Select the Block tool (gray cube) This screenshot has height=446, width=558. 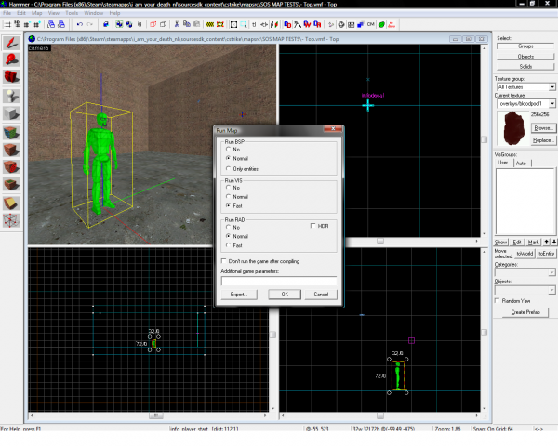pyautogui.click(x=11, y=112)
